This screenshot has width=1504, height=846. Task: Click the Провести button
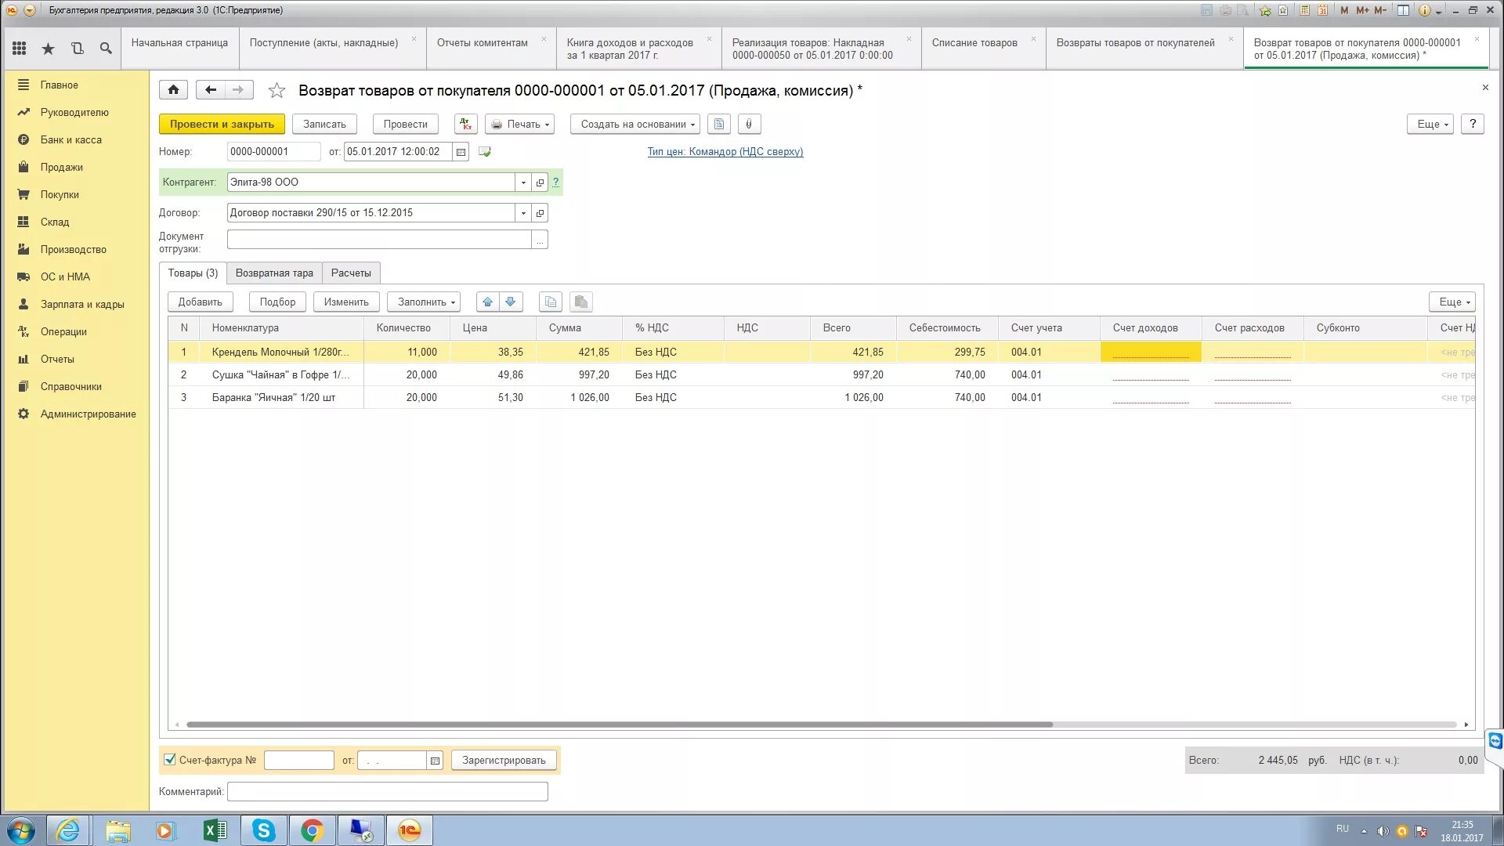[x=406, y=125]
